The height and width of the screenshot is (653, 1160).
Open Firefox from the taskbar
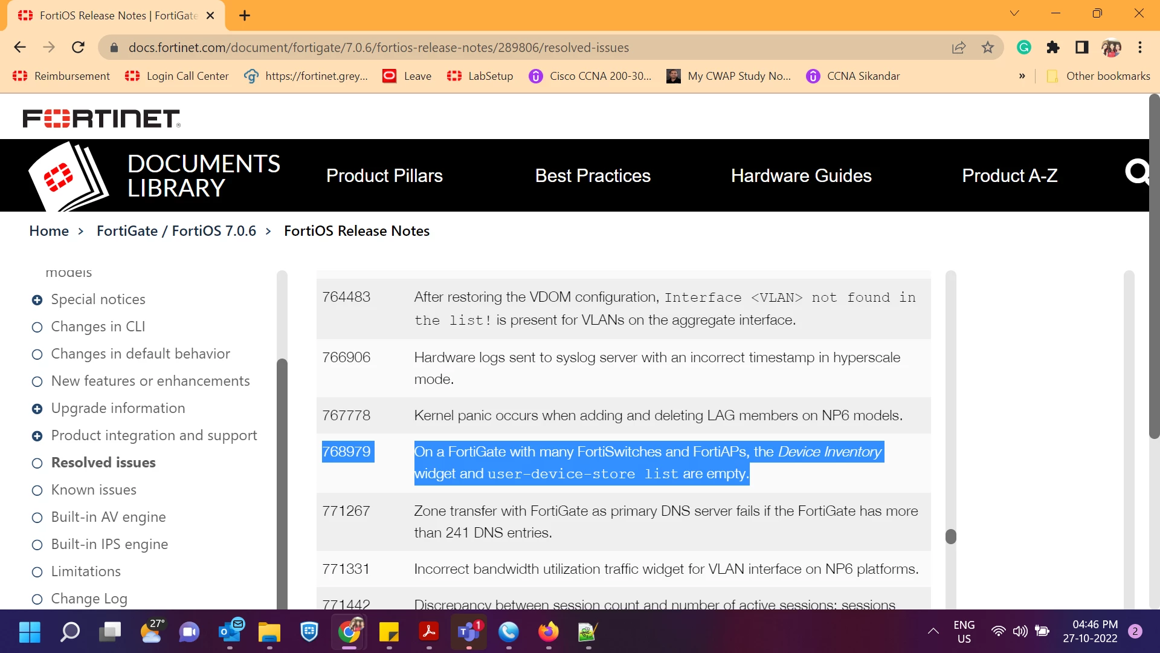pyautogui.click(x=549, y=632)
